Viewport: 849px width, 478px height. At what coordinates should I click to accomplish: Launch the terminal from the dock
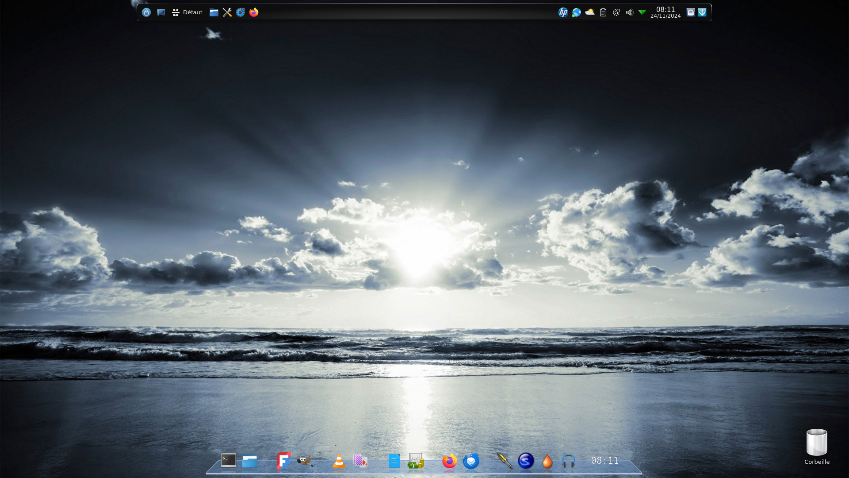pos(229,460)
